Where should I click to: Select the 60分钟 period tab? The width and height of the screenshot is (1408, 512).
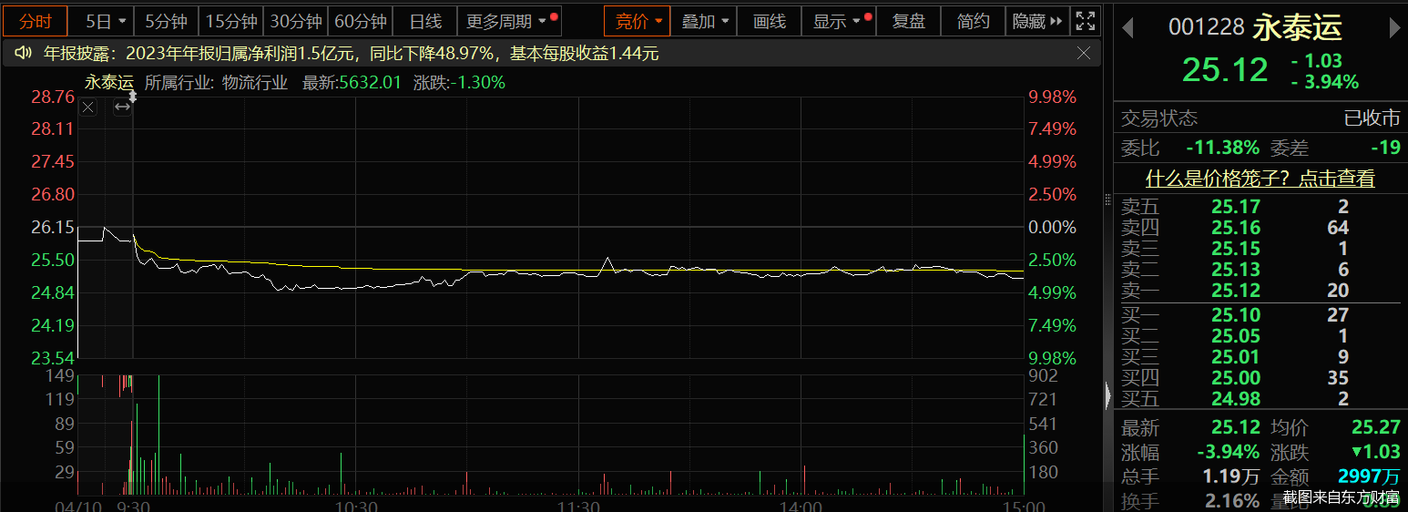coord(361,21)
